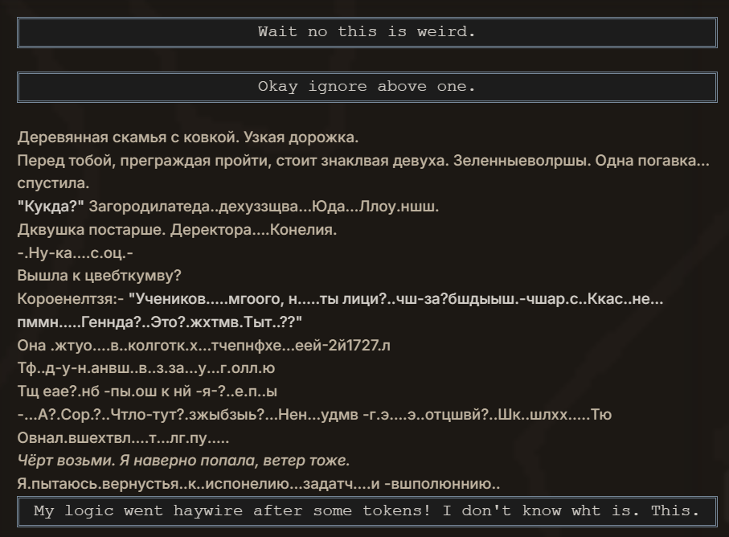Click the line containing "Чтло-тут?"
Screen dimensions: 729x537
pos(313,416)
